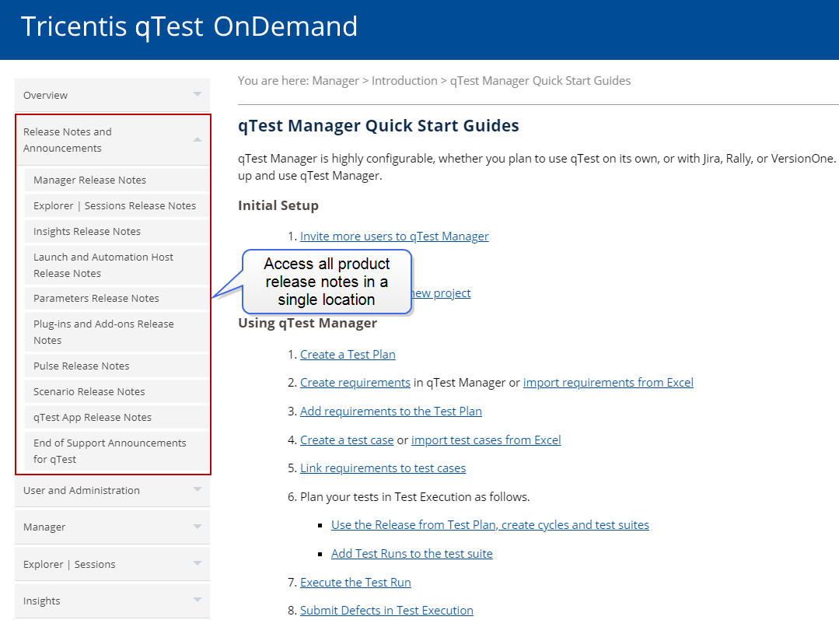Follow the Create a test case link

[x=347, y=440]
